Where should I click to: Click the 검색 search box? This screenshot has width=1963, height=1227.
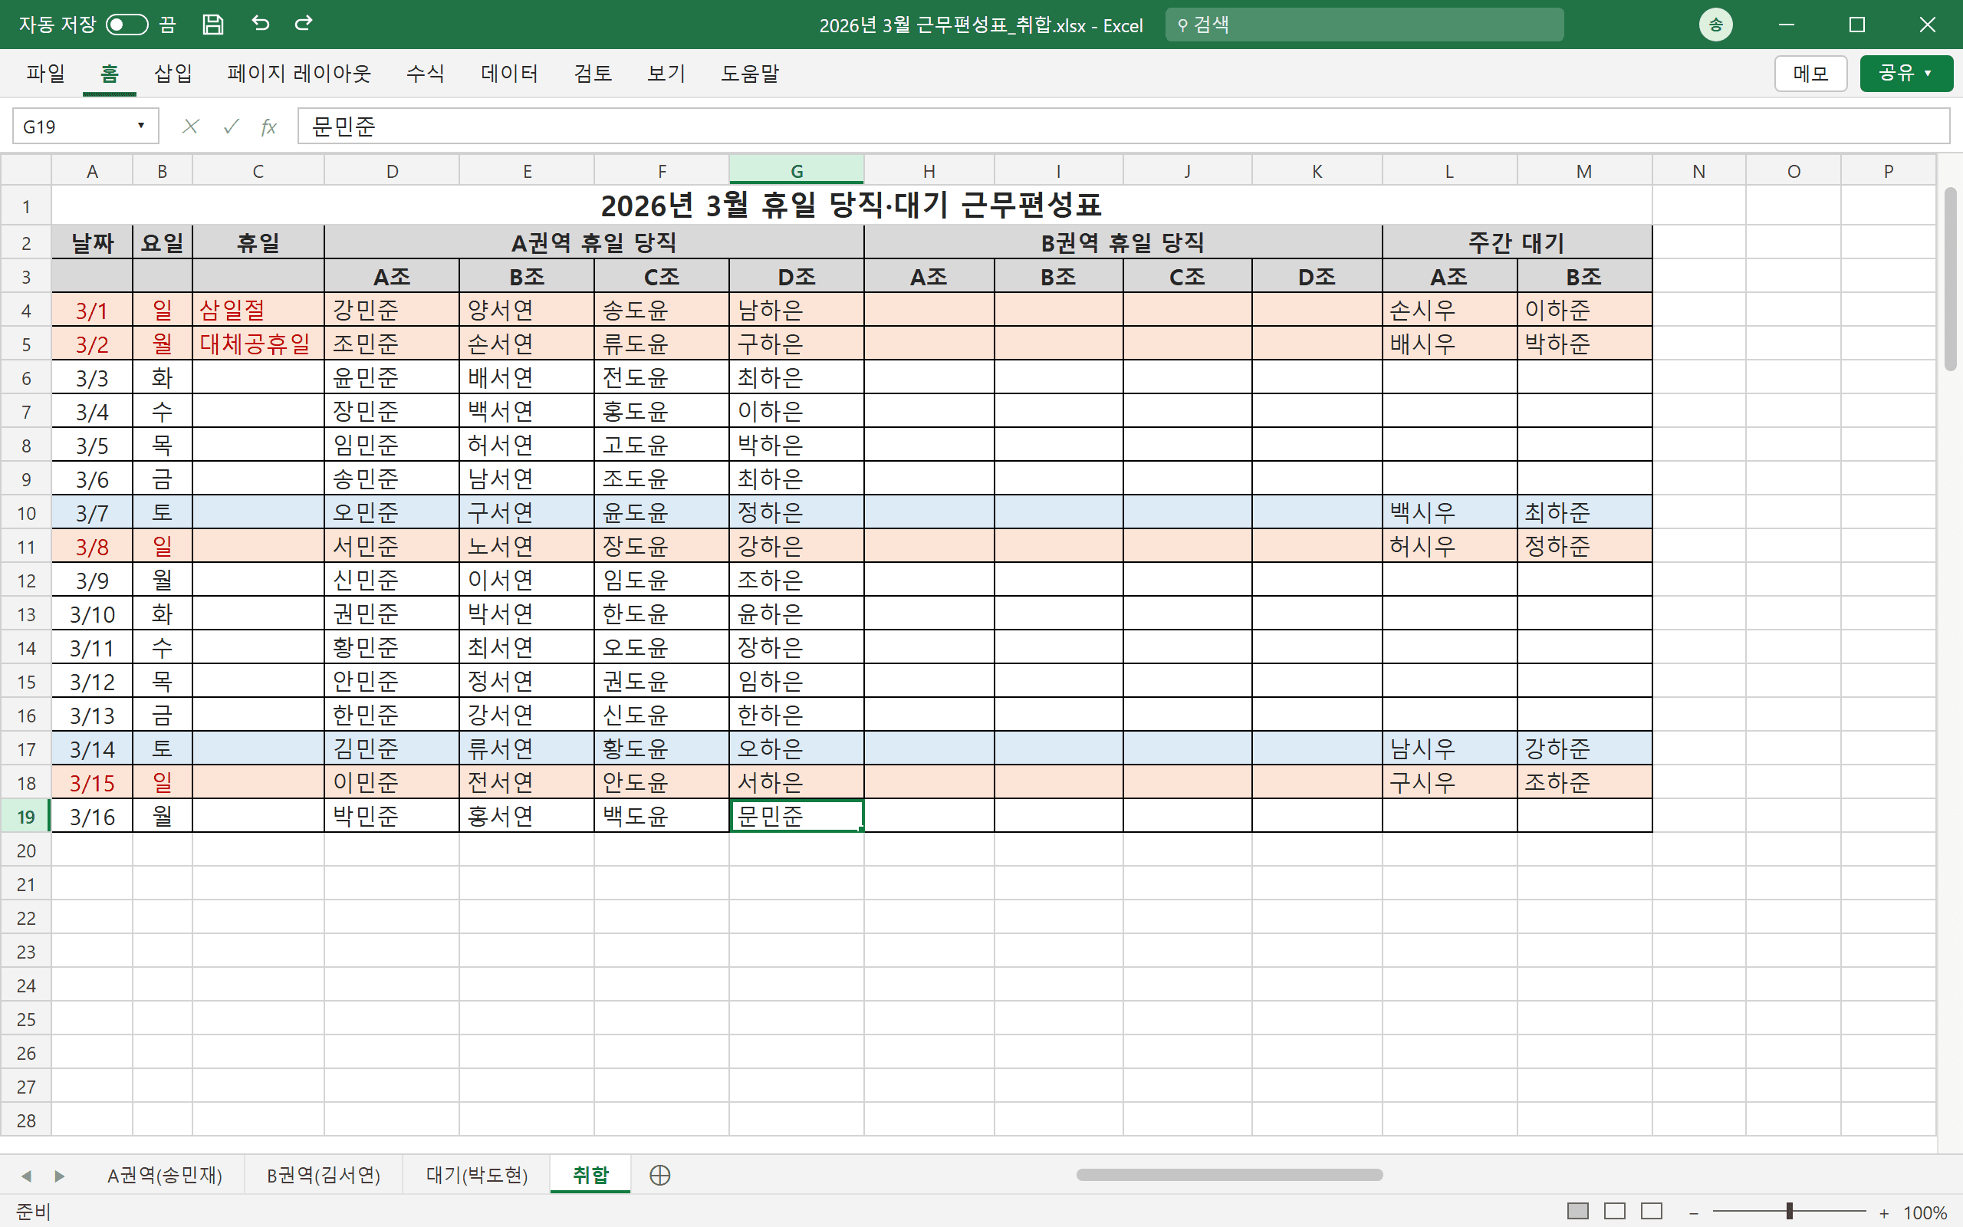point(1363,25)
